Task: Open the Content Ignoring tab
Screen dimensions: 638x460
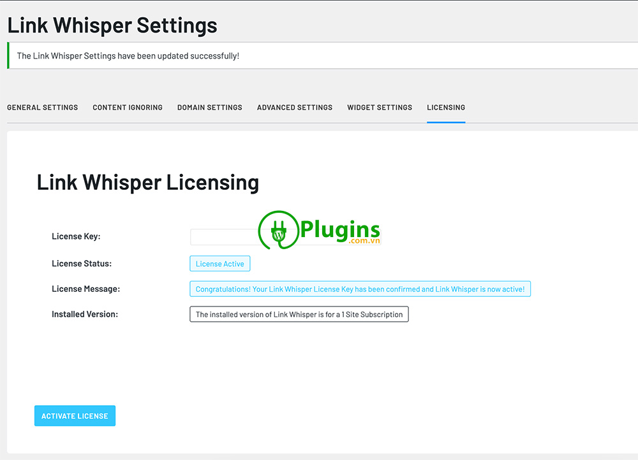Action: pos(127,107)
